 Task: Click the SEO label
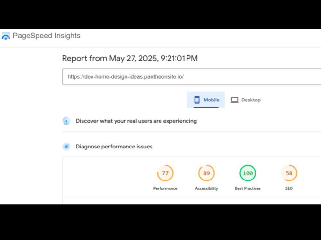tap(289, 188)
